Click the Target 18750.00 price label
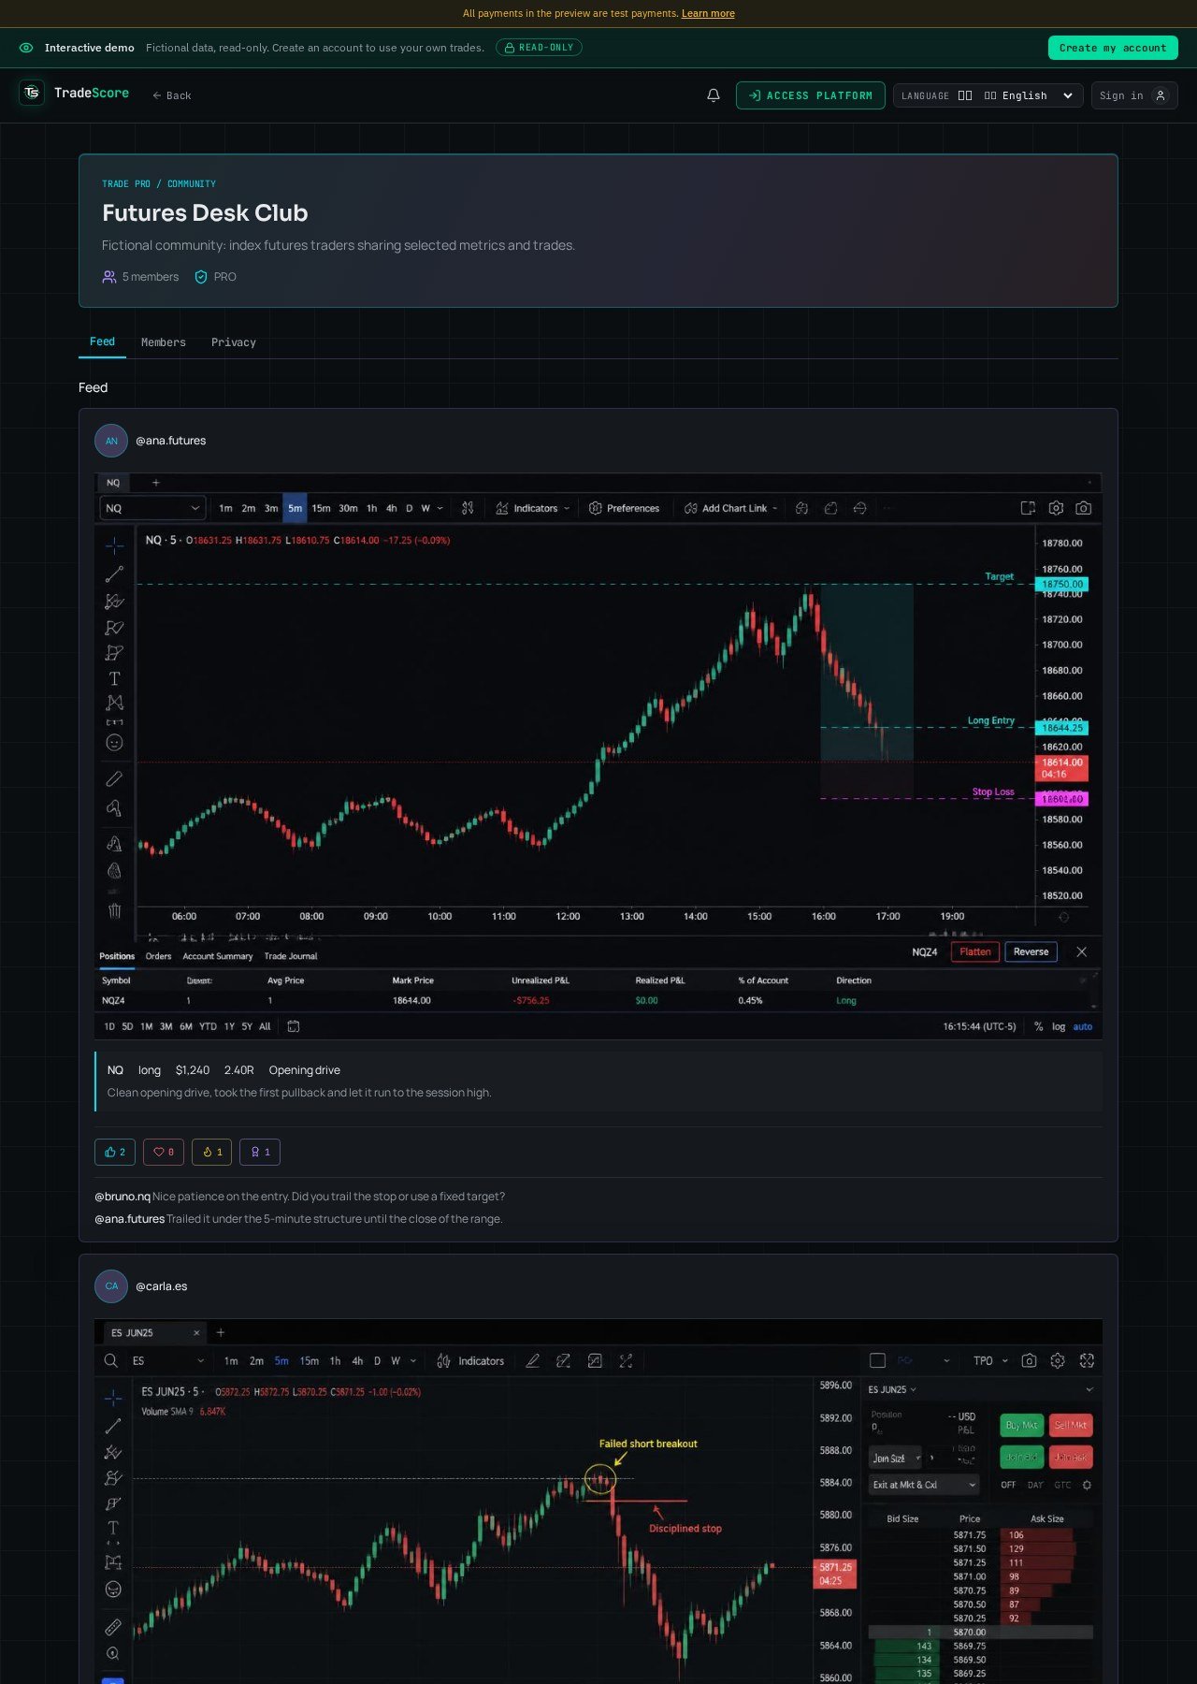 (x=1061, y=584)
